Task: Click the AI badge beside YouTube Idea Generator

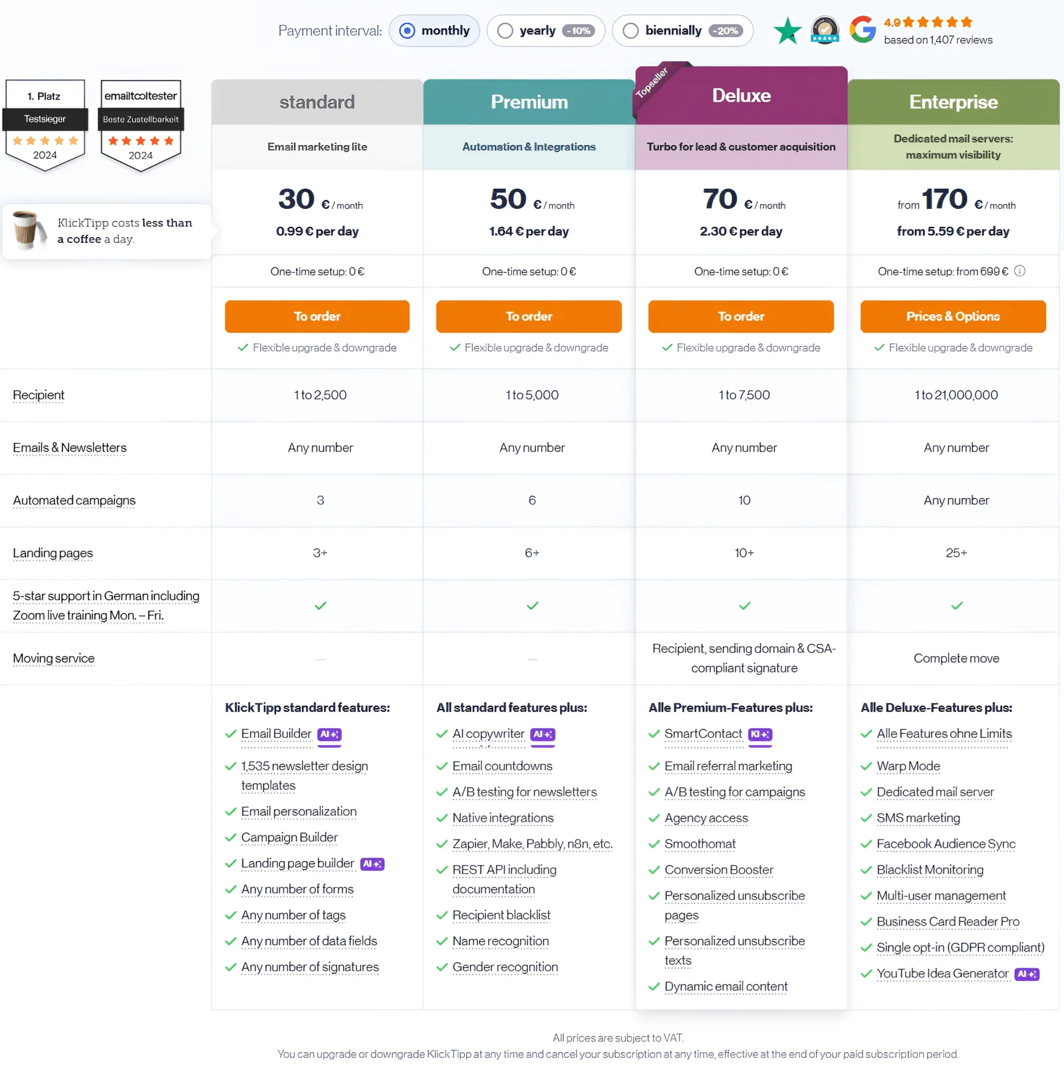Action: click(x=1027, y=974)
